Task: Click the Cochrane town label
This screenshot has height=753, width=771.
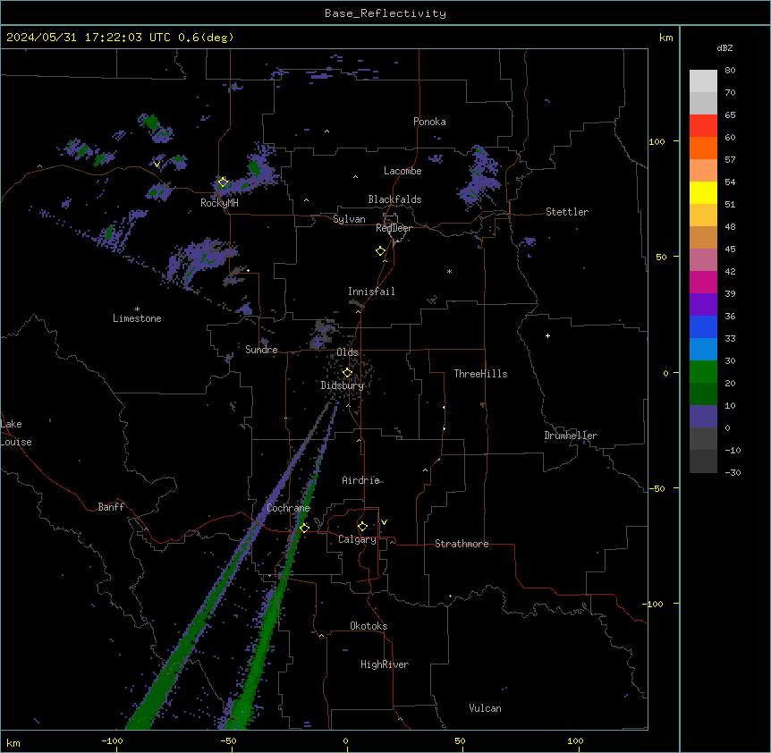Action: point(288,508)
